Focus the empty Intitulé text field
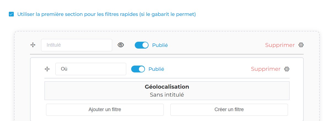 (76, 45)
